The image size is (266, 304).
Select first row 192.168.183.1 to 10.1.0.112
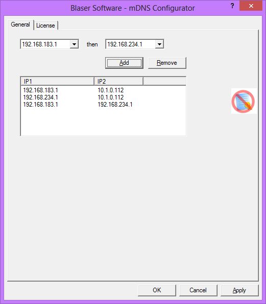tap(103, 90)
